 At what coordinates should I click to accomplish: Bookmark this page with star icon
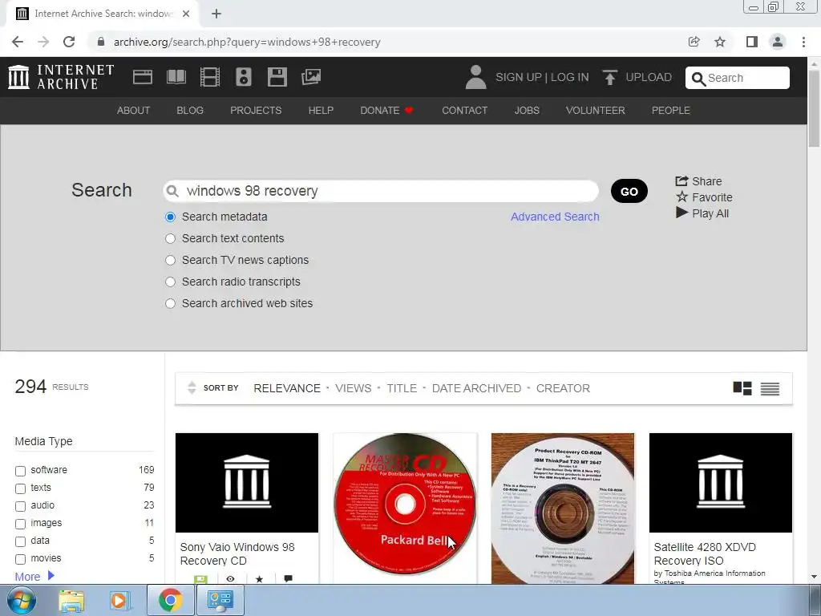pos(720,42)
